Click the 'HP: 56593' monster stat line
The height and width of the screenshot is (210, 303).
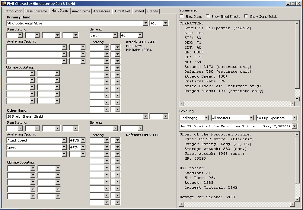point(195,159)
